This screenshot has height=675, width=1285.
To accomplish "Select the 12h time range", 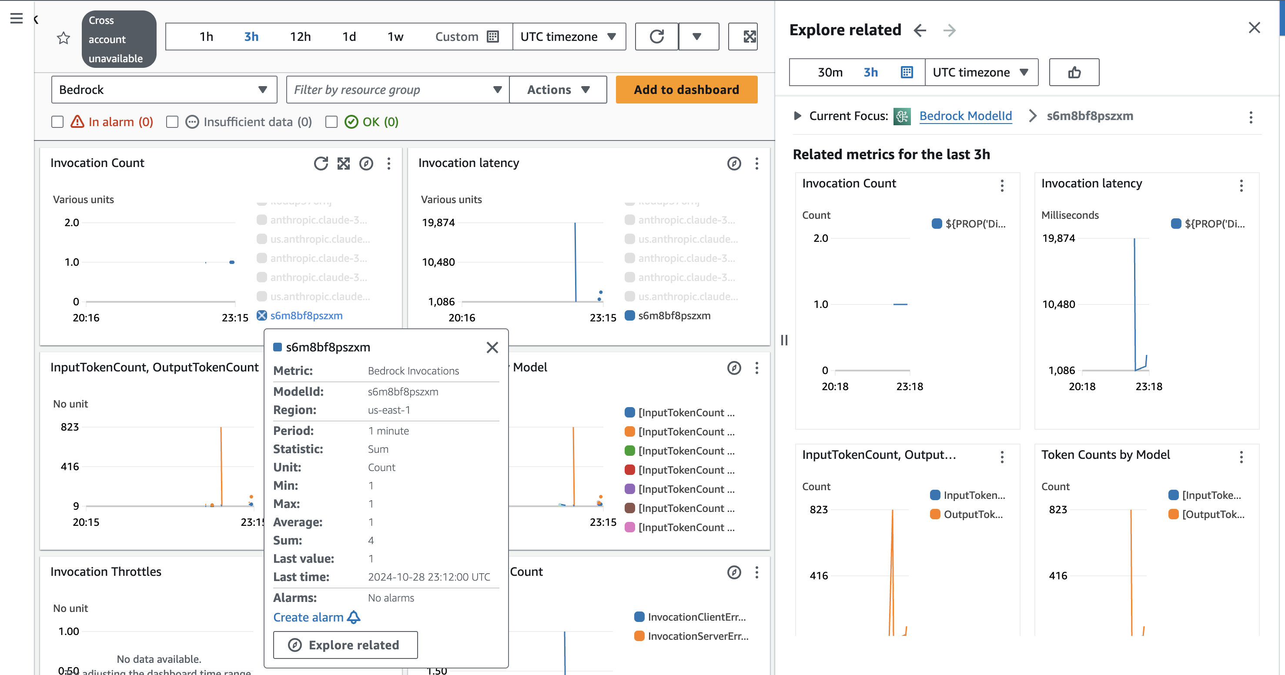I will click(x=300, y=37).
